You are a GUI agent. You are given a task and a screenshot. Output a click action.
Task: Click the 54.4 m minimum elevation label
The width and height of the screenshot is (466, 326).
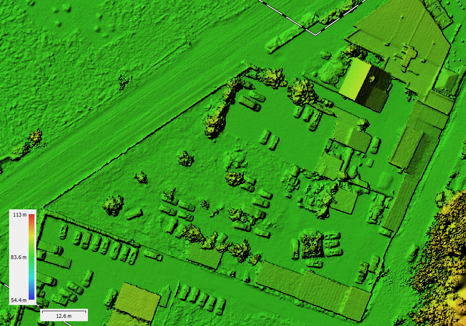pyautogui.click(x=19, y=300)
